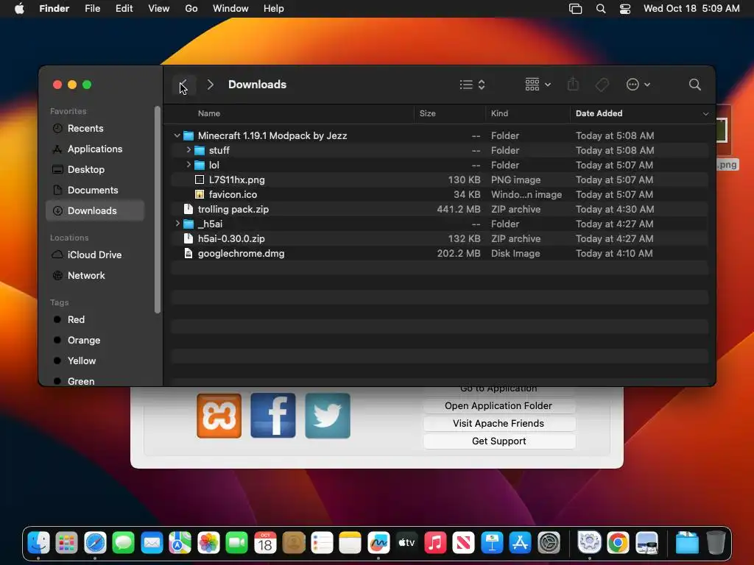Open Google Chrome from the Dock
The width and height of the screenshot is (754, 565).
[x=618, y=543]
